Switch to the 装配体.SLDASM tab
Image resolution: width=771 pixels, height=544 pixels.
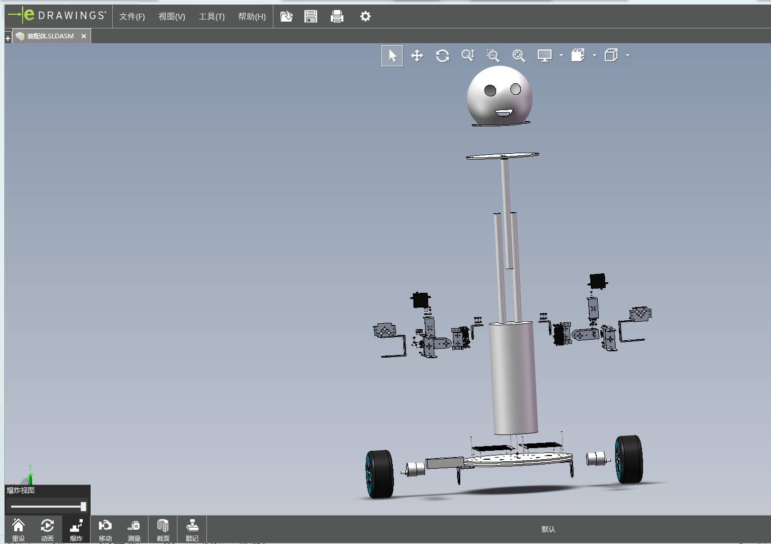(x=51, y=36)
